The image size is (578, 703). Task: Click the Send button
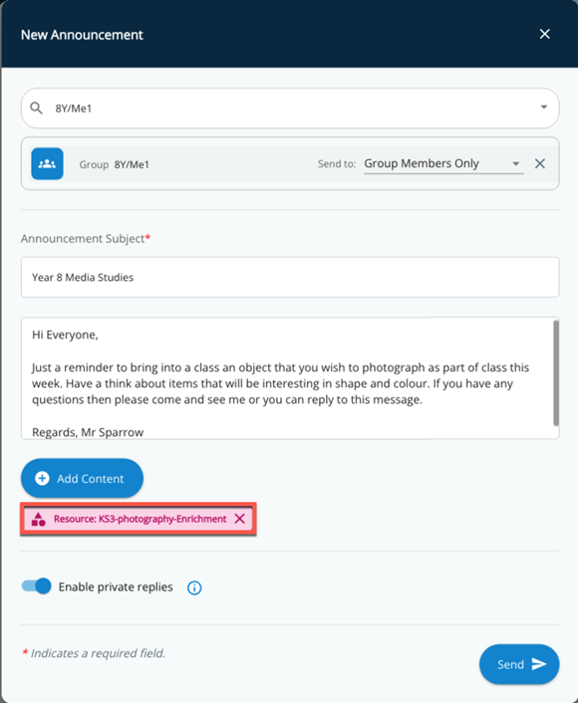tap(519, 664)
